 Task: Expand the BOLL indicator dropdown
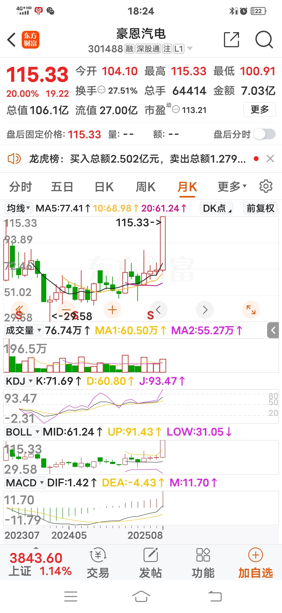23,432
